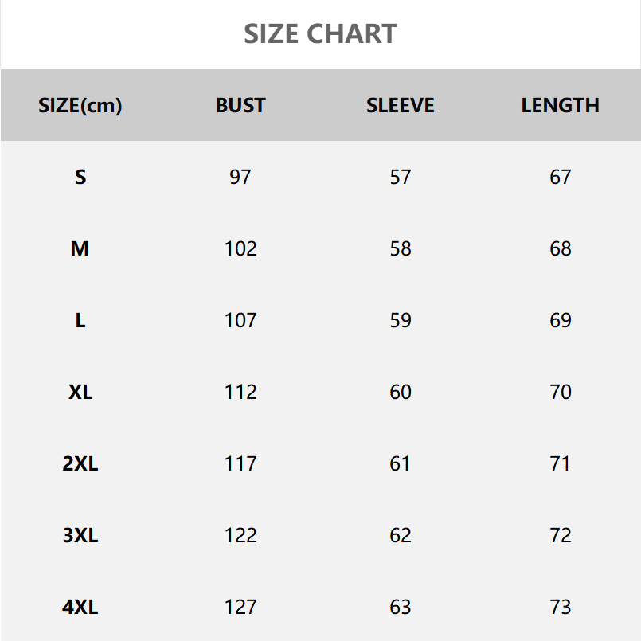Screen dimensions: 641x641
Task: Select the BUST column header
Action: (240, 105)
